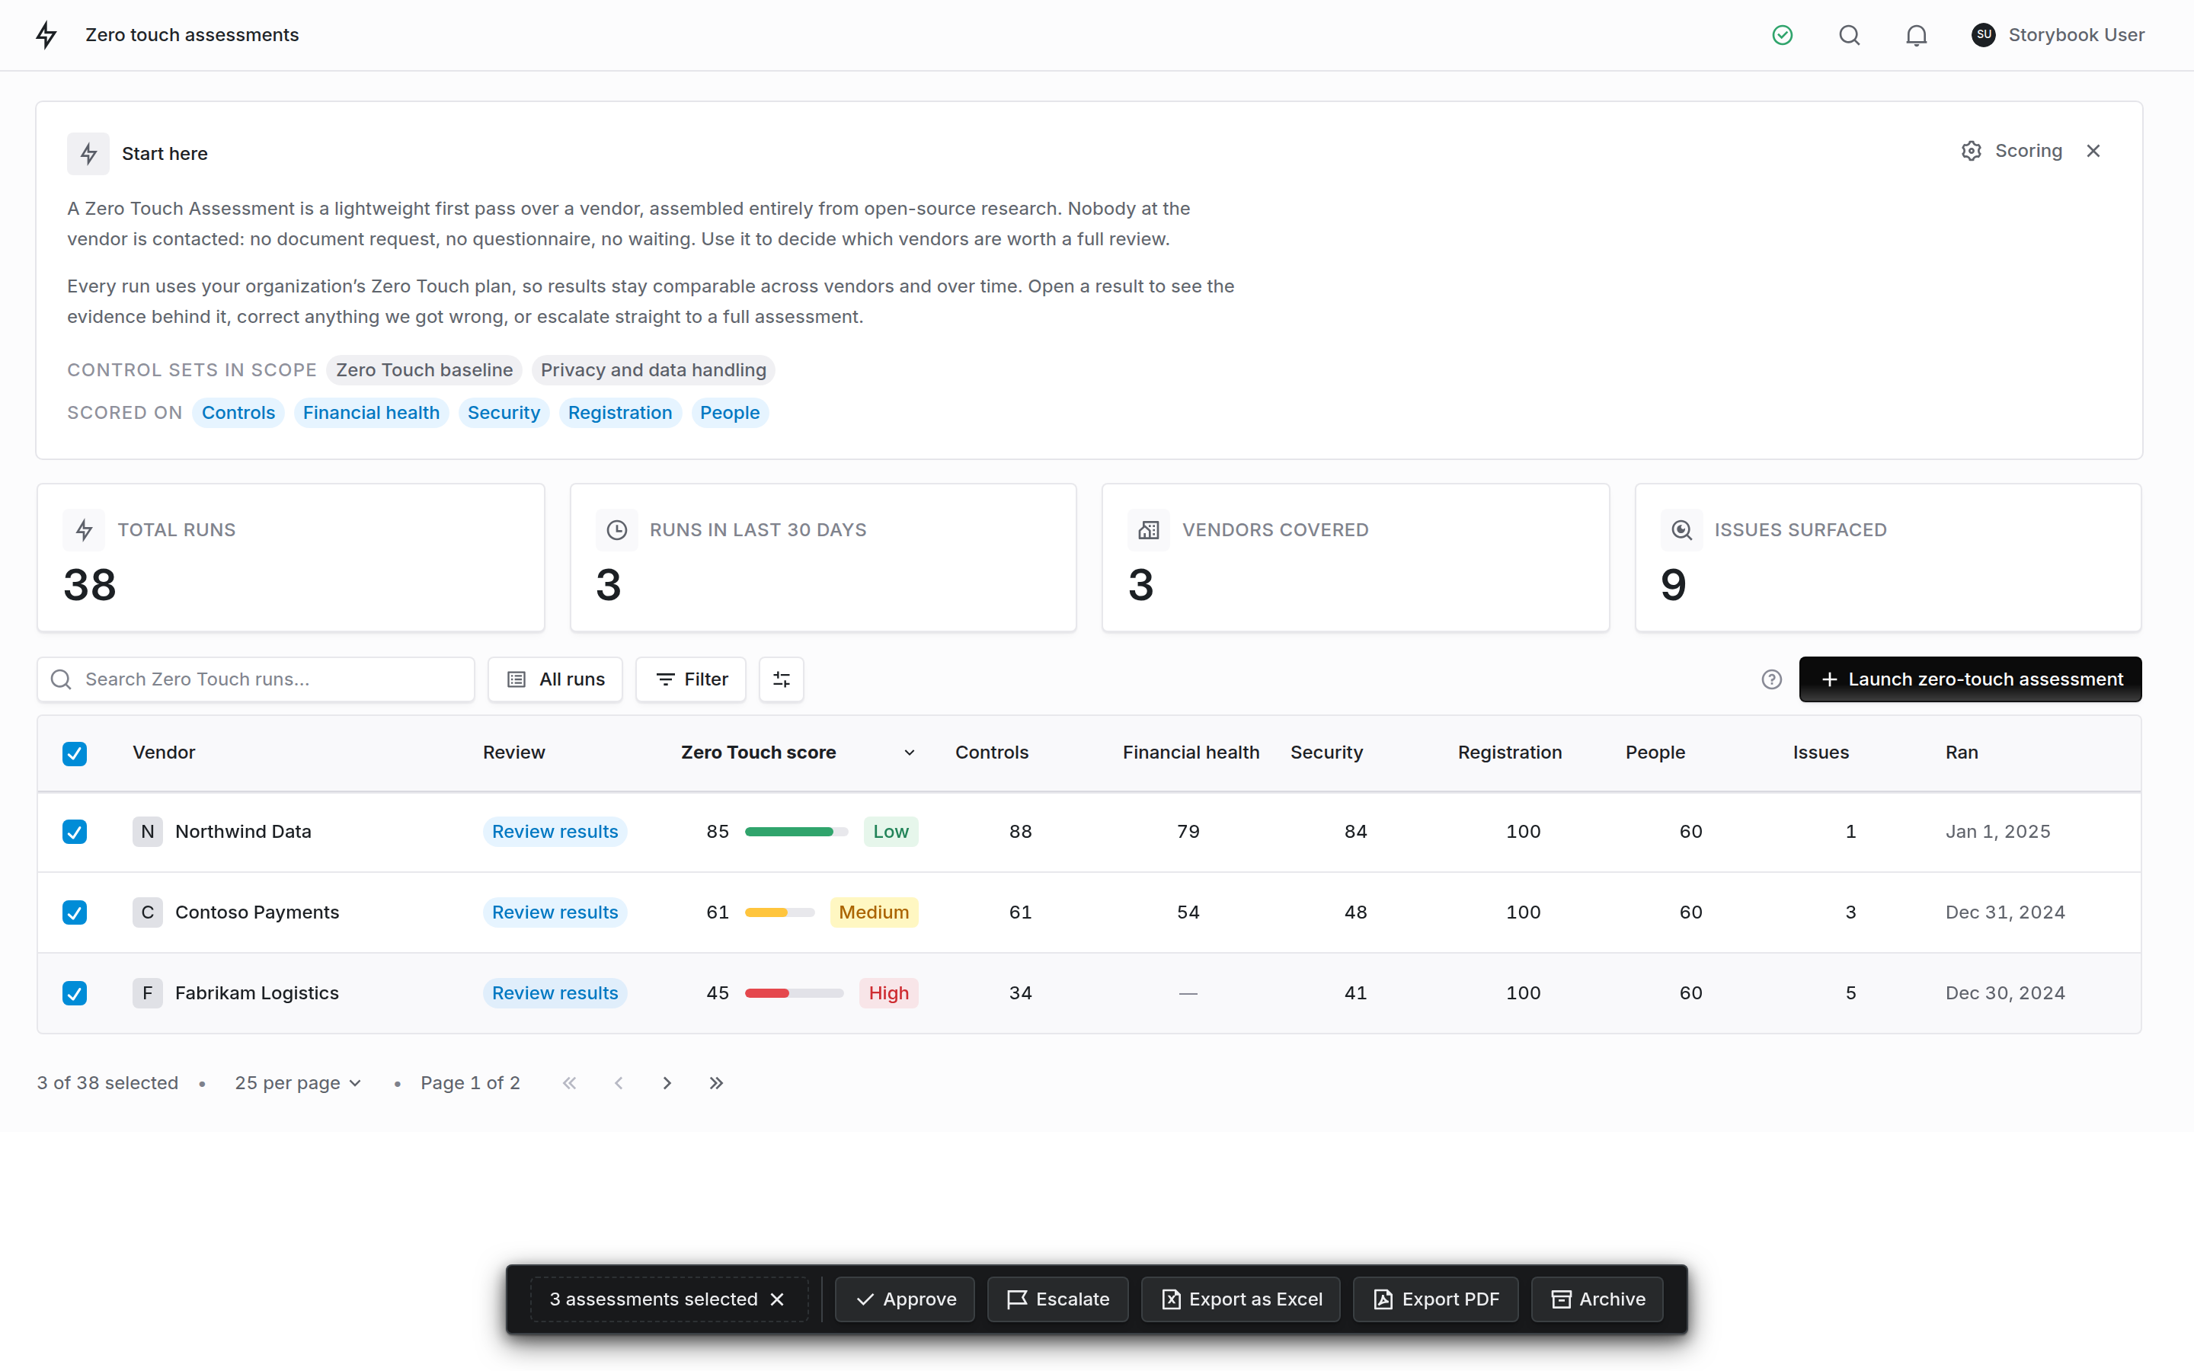Click the Vendors Covered building icon
The height and width of the screenshot is (1371, 2194).
click(x=1149, y=529)
